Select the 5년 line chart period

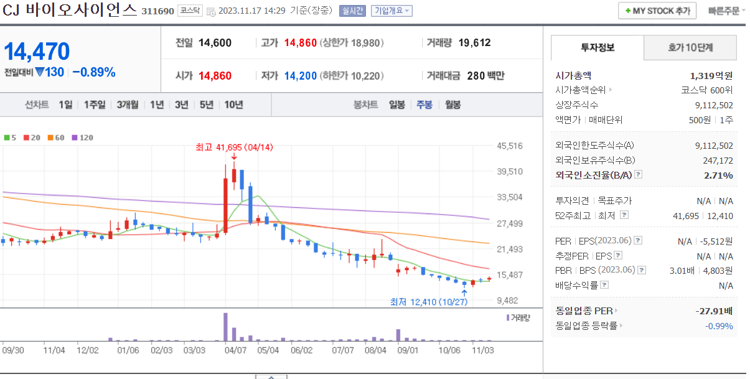click(207, 105)
